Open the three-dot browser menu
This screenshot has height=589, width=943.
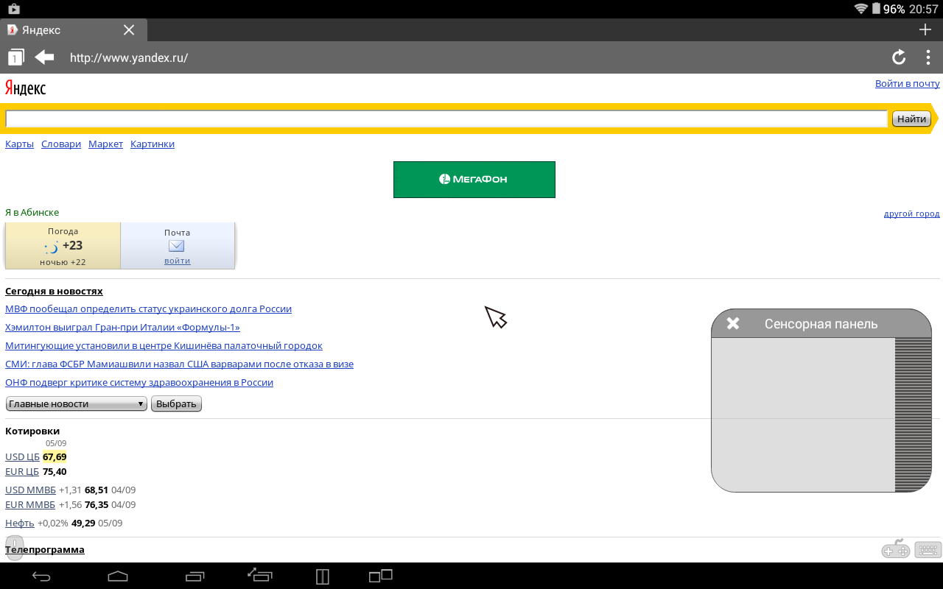pos(928,57)
